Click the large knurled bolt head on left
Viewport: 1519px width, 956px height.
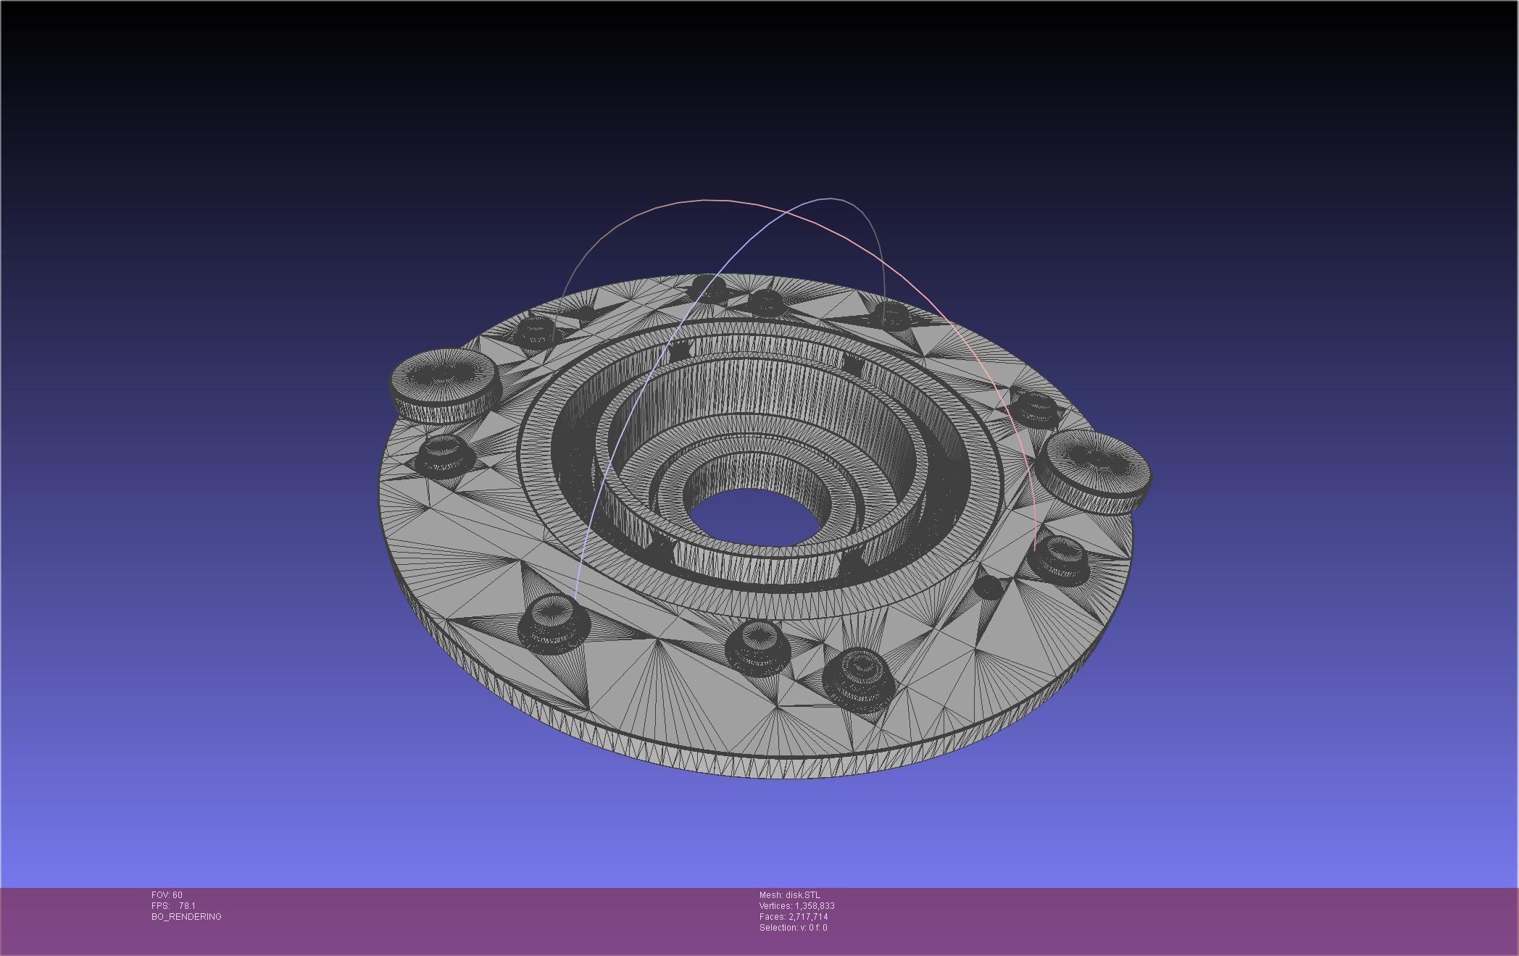point(445,384)
